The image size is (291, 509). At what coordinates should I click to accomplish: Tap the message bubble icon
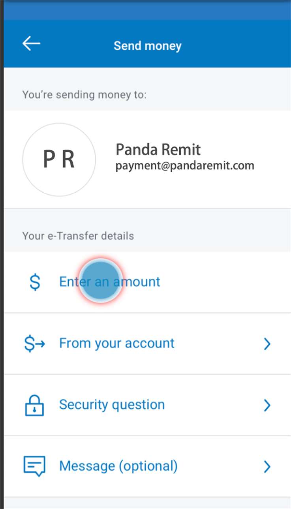pyautogui.click(x=34, y=466)
